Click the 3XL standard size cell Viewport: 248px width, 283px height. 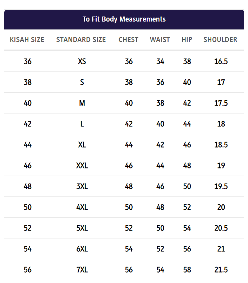82,186
